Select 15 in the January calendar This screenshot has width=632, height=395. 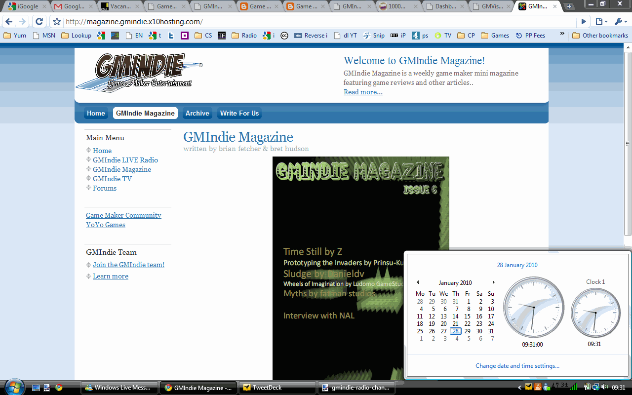coord(467,316)
